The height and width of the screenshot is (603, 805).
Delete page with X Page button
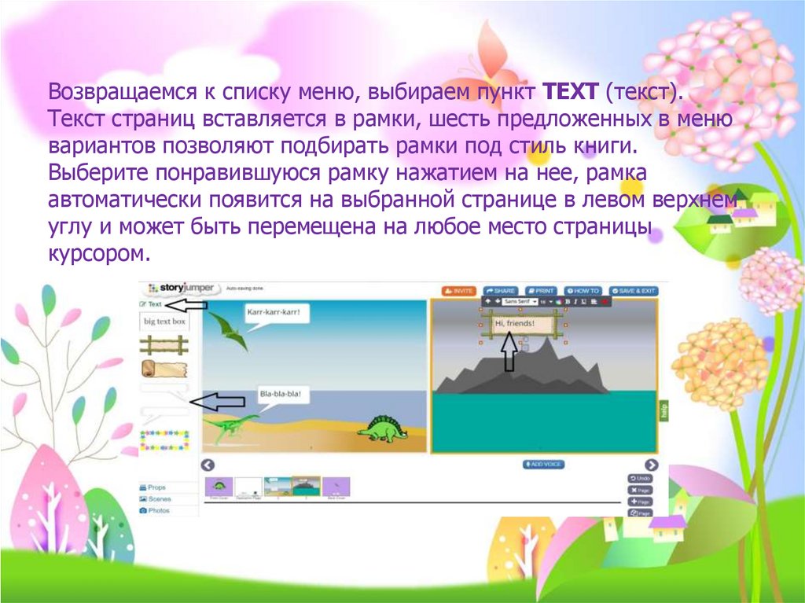640,490
